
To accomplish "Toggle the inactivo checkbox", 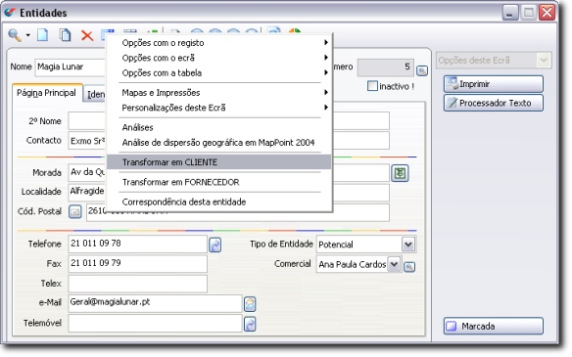I will coord(372,86).
